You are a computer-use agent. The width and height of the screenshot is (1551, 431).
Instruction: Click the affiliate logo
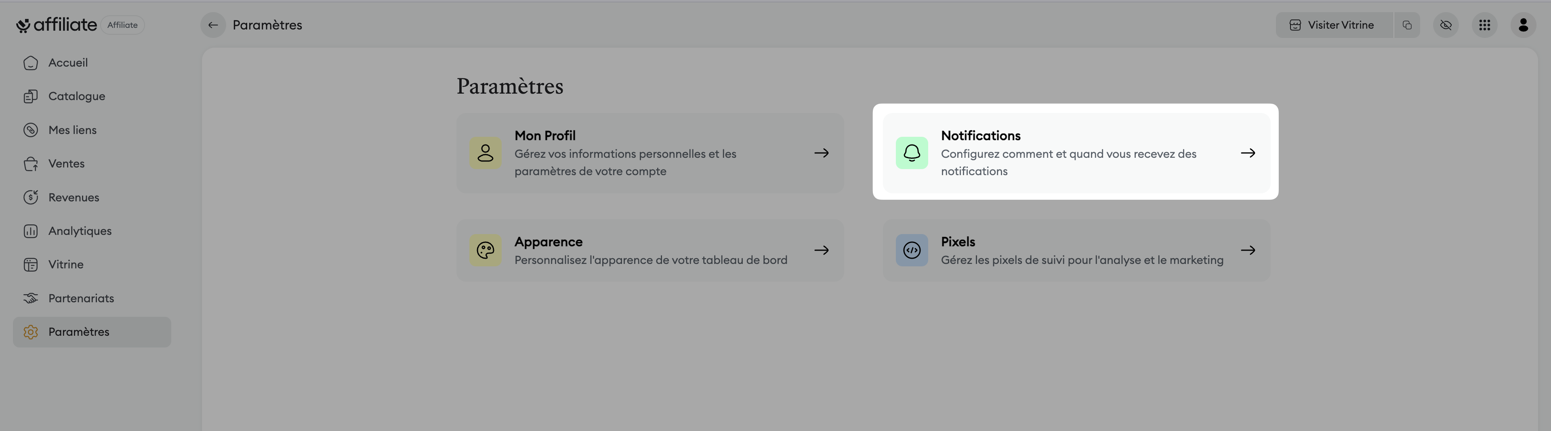pos(56,25)
